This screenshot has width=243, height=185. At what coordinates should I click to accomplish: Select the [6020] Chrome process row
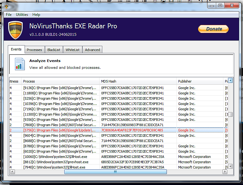tap(119, 151)
